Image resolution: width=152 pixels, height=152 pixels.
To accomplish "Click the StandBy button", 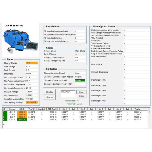I will (x=50, y=92).
